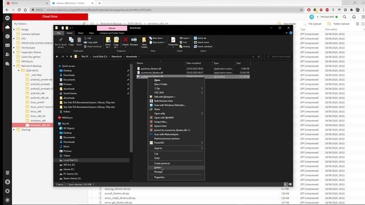Click the MEGA search magnifier icon
The image size is (365, 205).
344,17
